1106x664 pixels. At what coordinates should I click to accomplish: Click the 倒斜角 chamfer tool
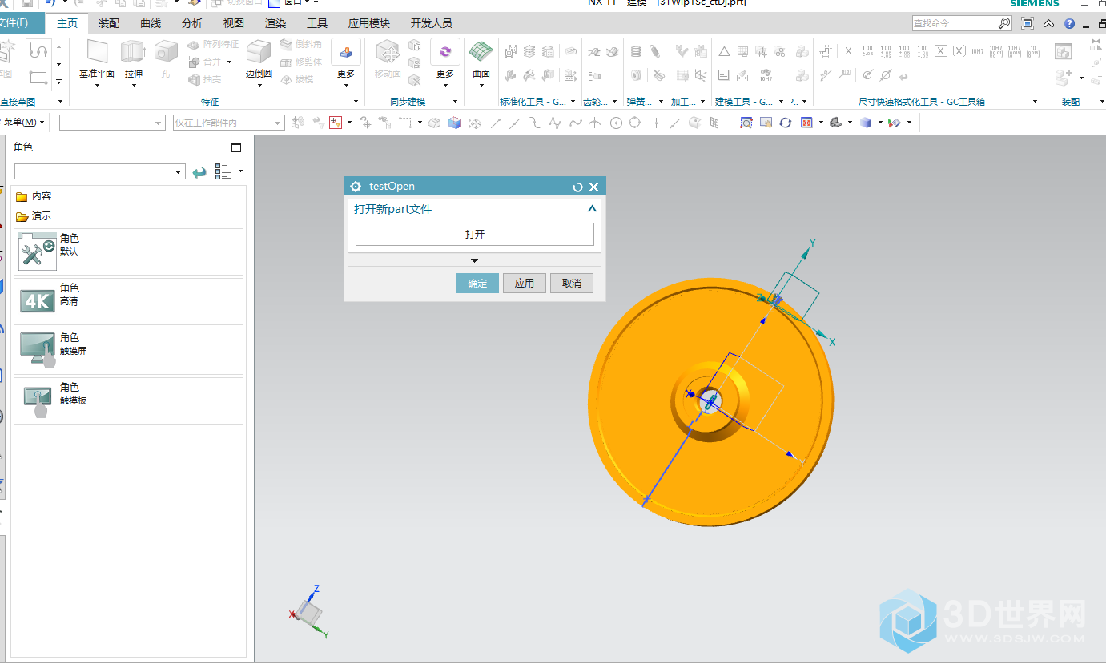click(x=301, y=44)
